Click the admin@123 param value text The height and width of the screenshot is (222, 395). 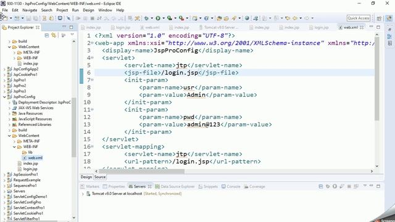pos(204,125)
